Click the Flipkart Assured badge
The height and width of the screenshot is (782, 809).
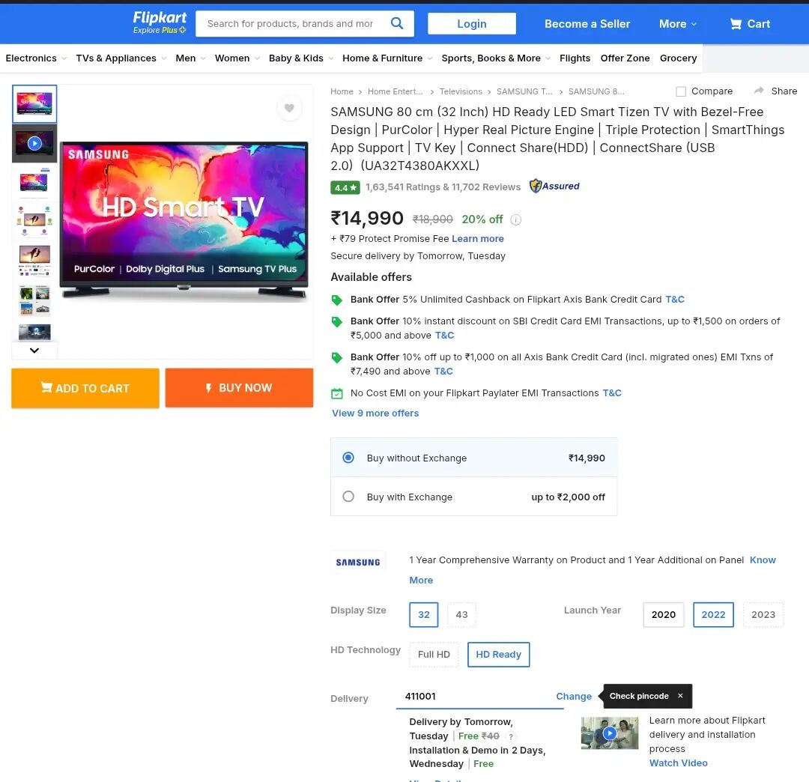point(554,187)
